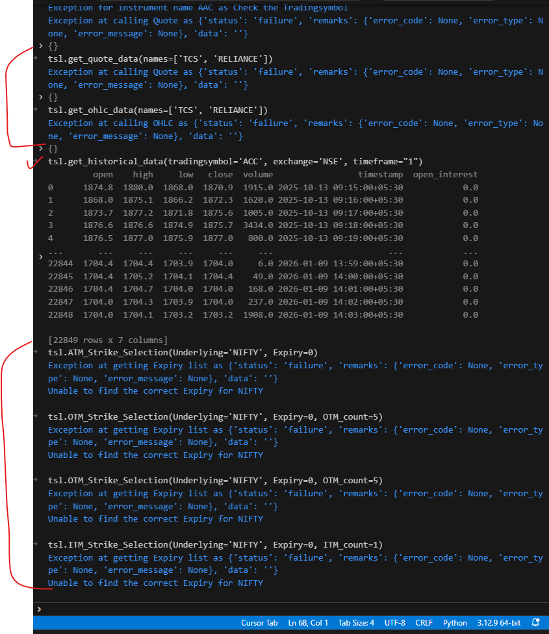Click the tsl.get_historical_data command line

pyautogui.click(x=235, y=162)
